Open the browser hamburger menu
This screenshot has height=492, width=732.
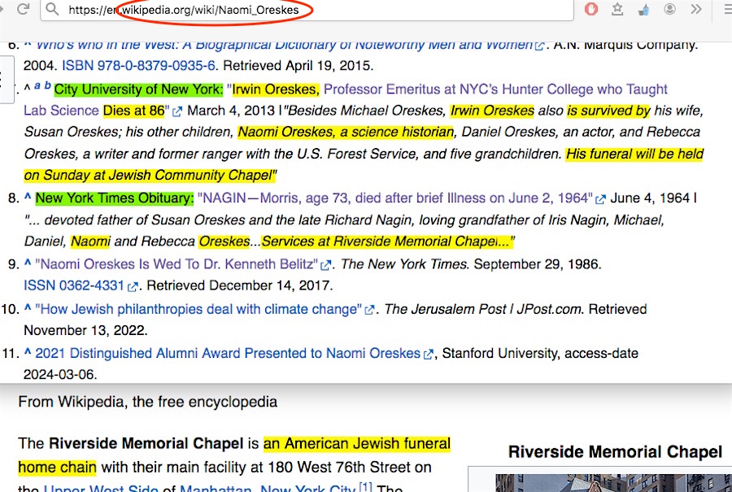725,10
